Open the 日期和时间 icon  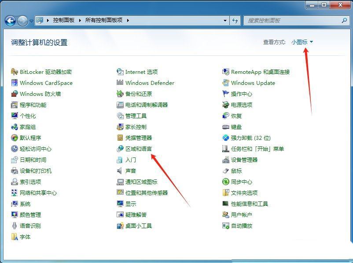tap(15, 160)
